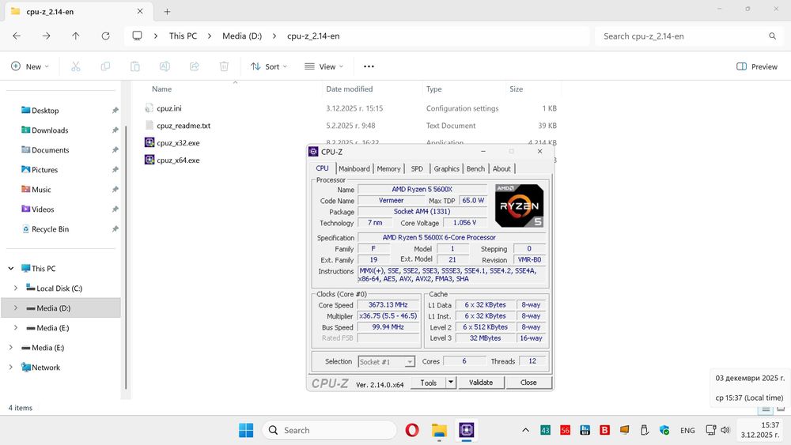Click the Rename icon in toolbar
Image resolution: width=791 pixels, height=445 pixels.
point(165,66)
